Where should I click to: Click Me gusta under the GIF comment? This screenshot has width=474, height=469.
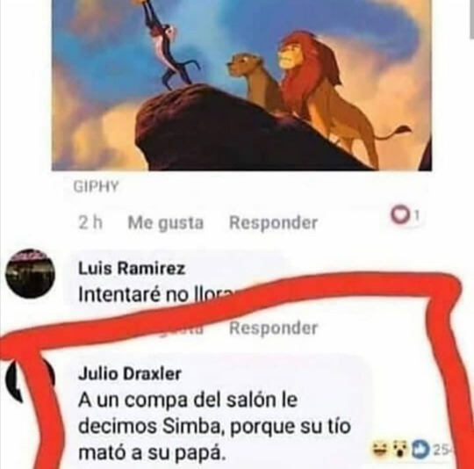166,223
